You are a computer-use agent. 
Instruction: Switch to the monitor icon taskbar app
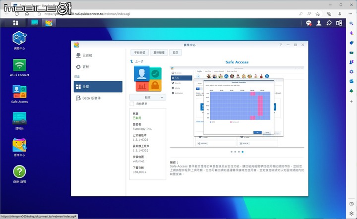click(35, 23)
